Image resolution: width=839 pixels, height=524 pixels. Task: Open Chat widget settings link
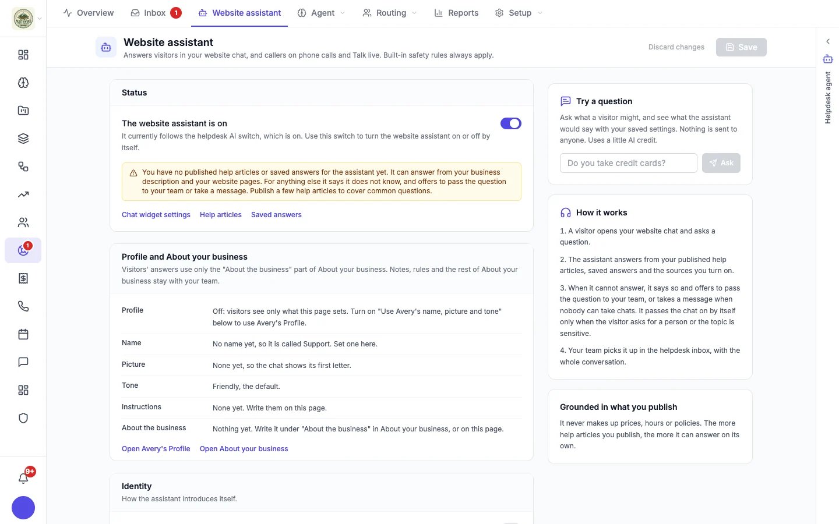[156, 215]
